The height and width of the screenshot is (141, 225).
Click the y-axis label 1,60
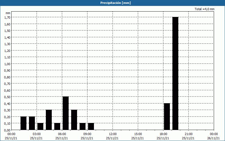8,24
